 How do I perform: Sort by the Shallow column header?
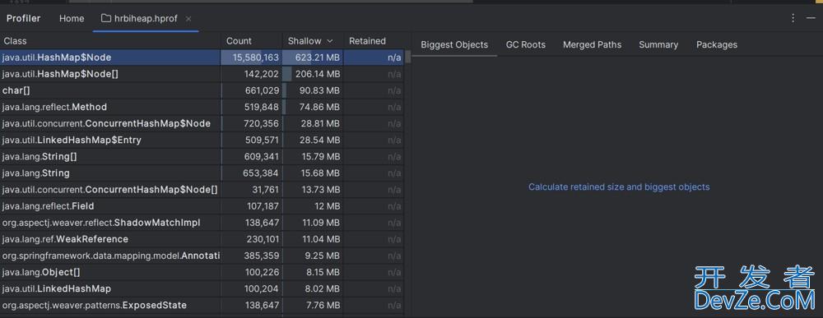(x=312, y=41)
